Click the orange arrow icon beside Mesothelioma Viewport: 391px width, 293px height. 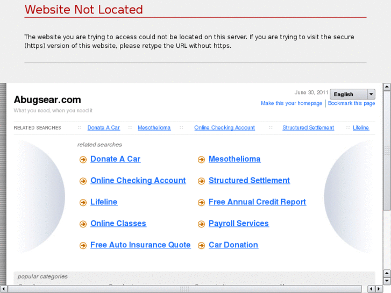coord(201,159)
